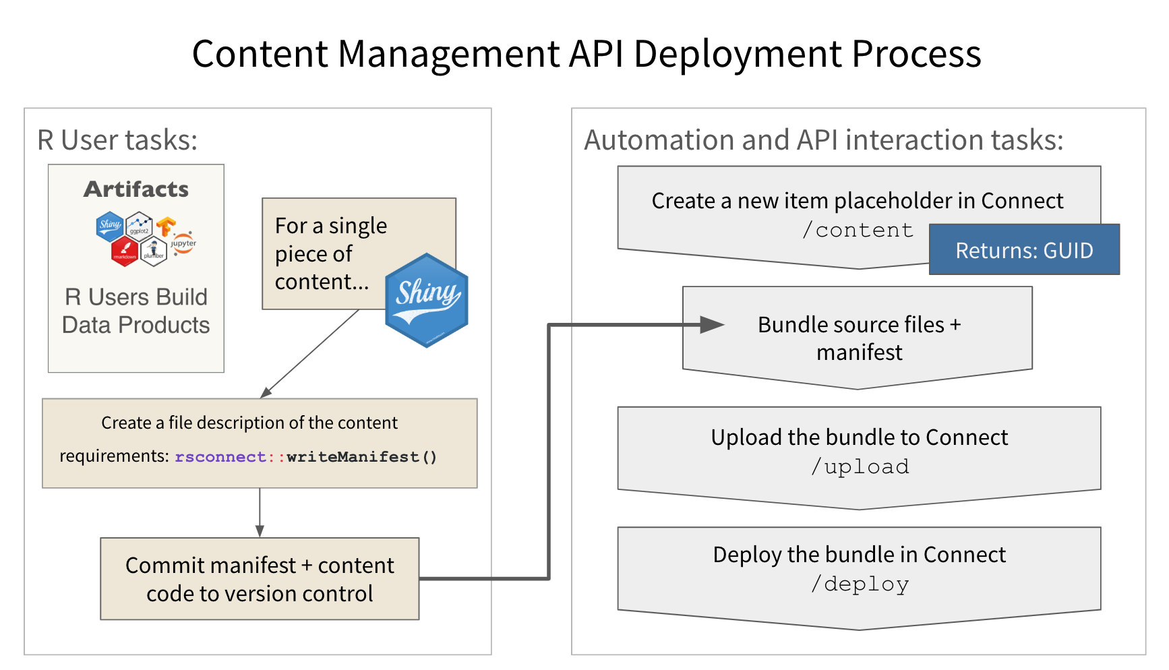Viewport: 1169px width, 670px height.
Task: Click the ggplot2 hex sticker
Action: click(x=138, y=224)
